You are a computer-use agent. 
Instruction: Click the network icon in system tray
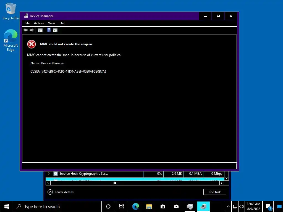[x=235, y=206]
